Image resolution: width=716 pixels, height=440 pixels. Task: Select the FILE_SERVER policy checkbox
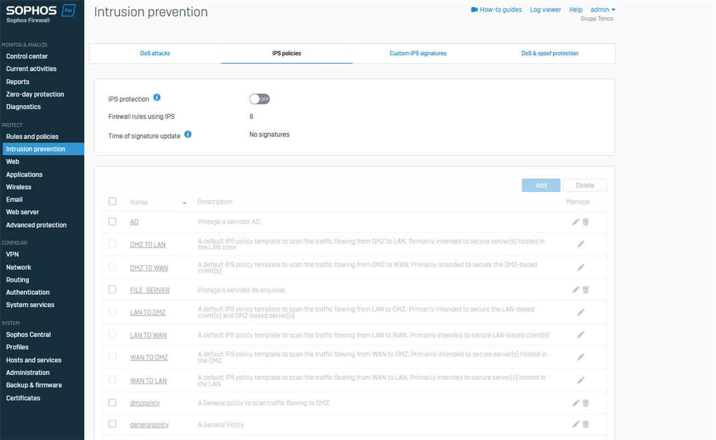click(x=112, y=290)
